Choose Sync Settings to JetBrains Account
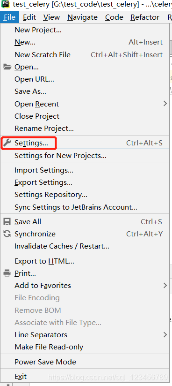 click(85, 207)
